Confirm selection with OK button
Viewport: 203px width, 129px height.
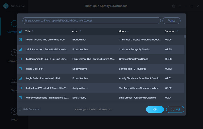(155, 109)
